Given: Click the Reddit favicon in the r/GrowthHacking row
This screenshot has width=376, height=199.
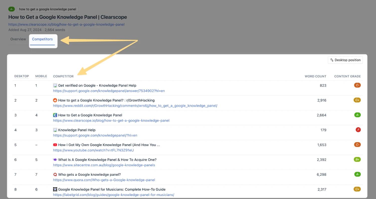Looking at the screenshot, I should (x=55, y=100).
